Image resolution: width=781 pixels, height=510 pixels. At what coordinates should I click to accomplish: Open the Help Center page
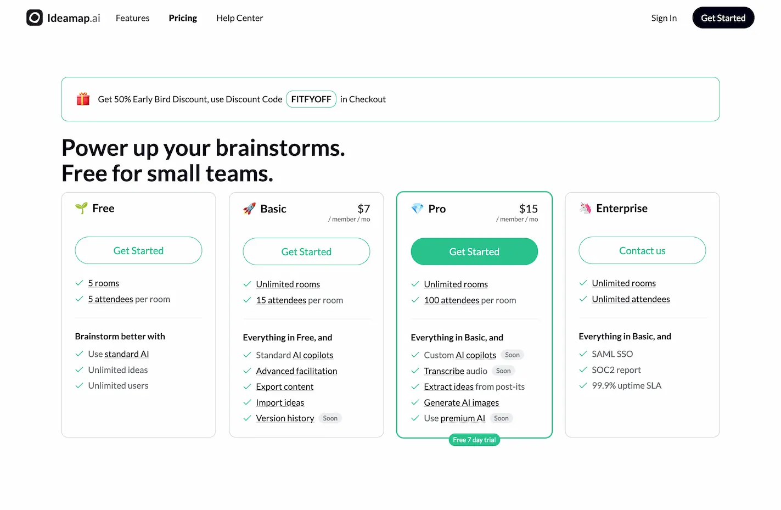pyautogui.click(x=239, y=18)
